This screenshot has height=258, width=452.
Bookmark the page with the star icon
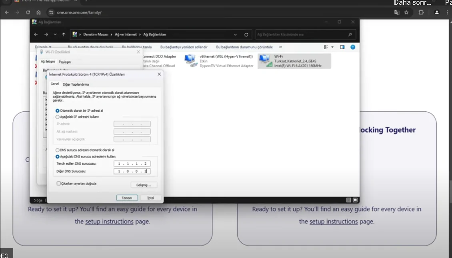406,12
